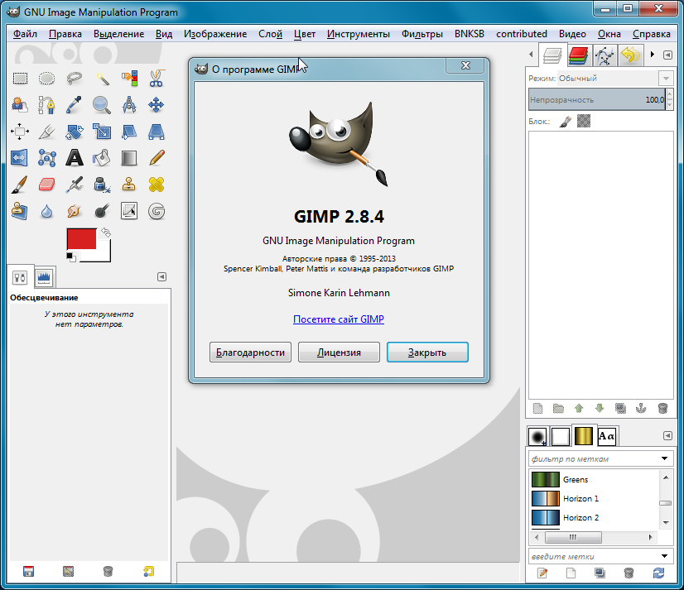Select the Paths tool

click(46, 105)
